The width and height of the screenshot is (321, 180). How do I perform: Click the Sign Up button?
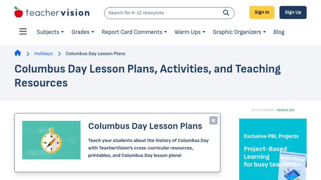293,12
